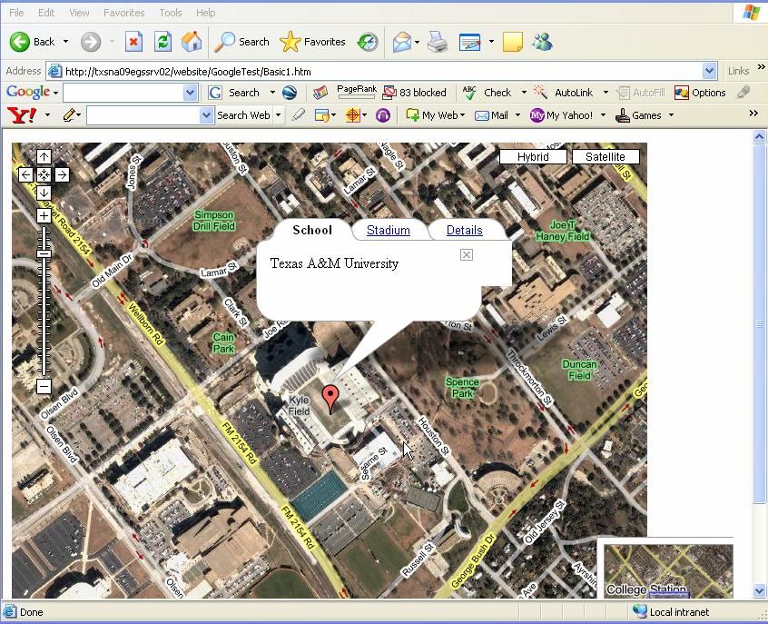Viewport: 768px width, 624px height.
Task: Refresh the page with the Refresh icon
Action: (162, 42)
